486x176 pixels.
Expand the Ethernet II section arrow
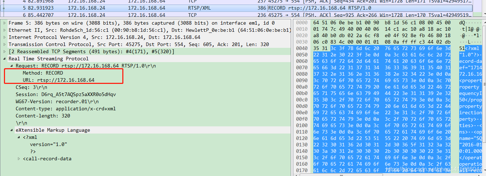[4, 30]
